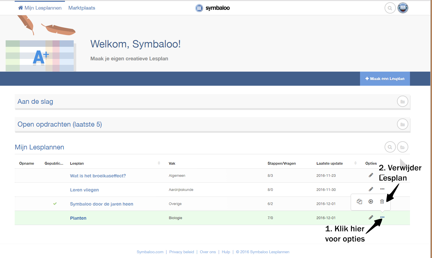Click the Mijn Lesplannen section title

click(40, 147)
